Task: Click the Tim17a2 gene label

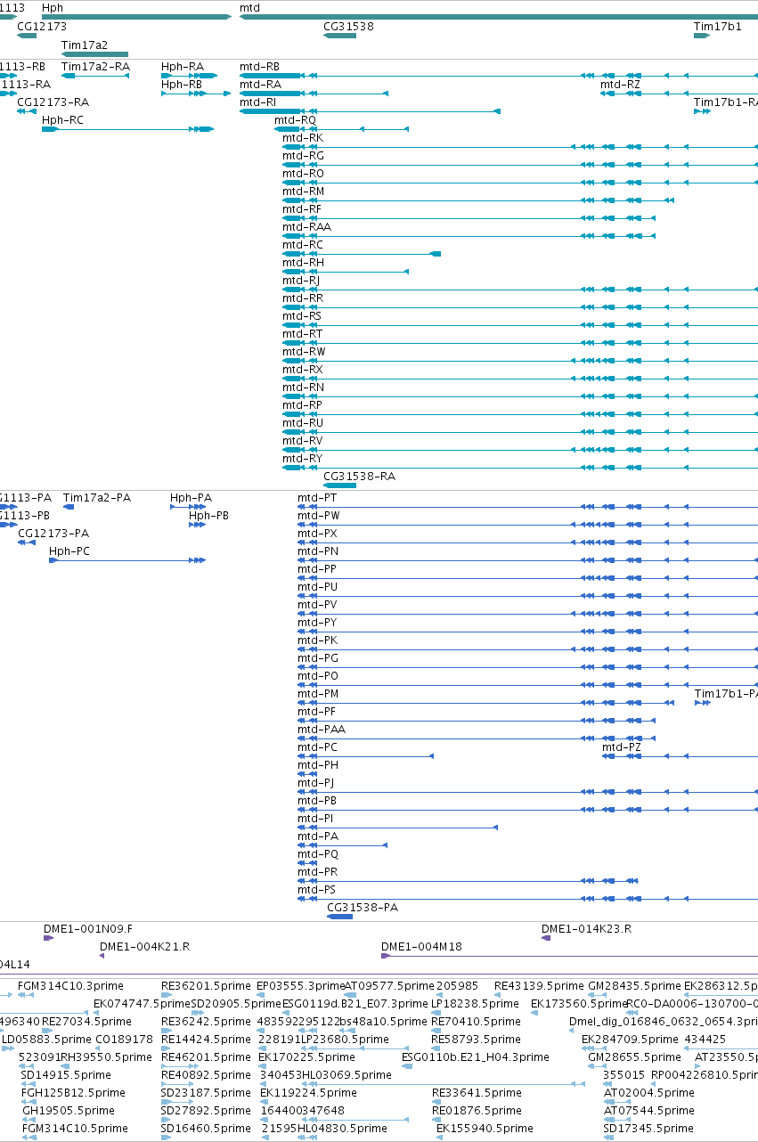Action: (x=85, y=45)
